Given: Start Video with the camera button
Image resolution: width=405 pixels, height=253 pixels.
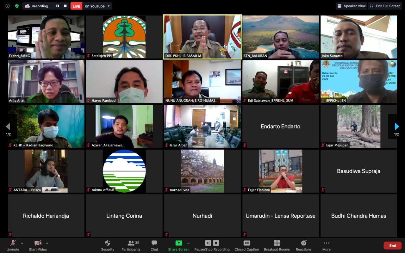Looking at the screenshot, I should 38,245.
